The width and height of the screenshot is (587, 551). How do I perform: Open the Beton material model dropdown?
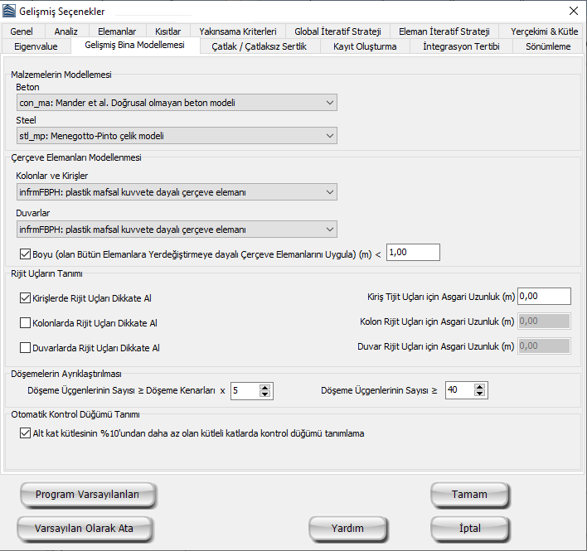(176, 103)
